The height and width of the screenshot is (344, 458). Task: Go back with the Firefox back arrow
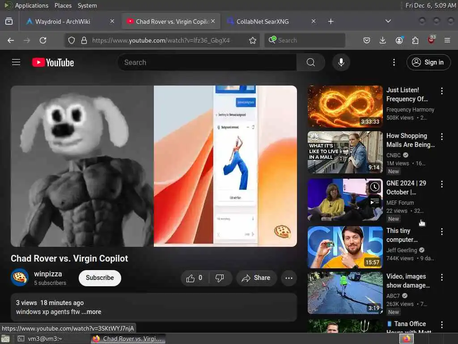point(11,40)
